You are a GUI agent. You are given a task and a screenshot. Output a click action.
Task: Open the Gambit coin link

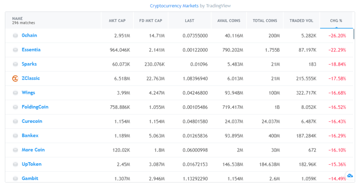[30, 178]
